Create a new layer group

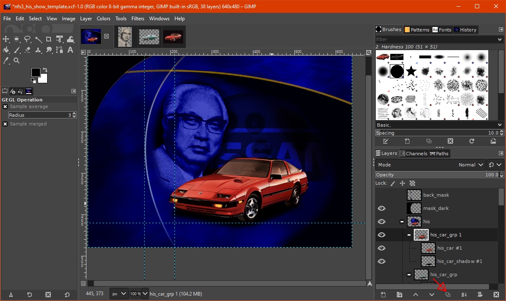pos(399,295)
